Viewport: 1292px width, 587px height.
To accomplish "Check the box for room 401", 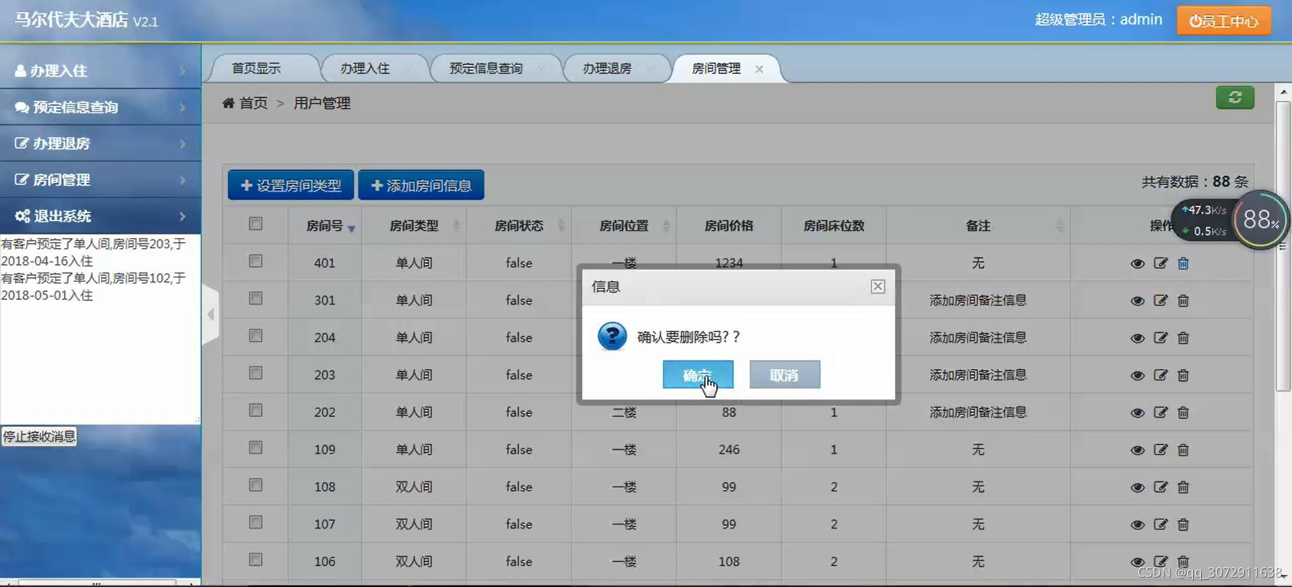I will (256, 261).
